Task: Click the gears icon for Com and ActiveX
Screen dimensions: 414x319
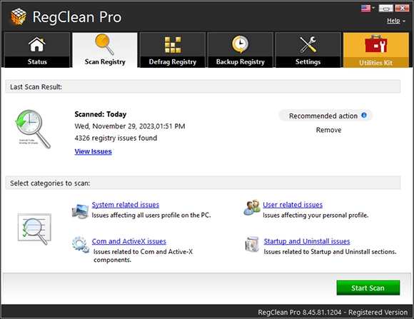Action: pyautogui.click(x=81, y=245)
